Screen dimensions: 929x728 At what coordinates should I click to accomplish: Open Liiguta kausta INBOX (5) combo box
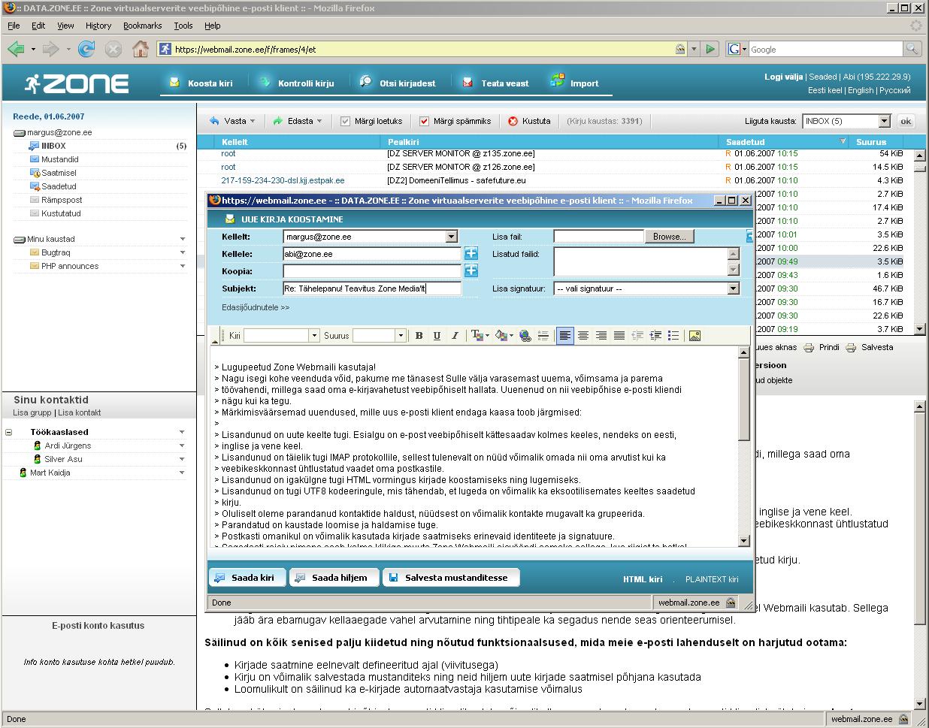coord(846,121)
